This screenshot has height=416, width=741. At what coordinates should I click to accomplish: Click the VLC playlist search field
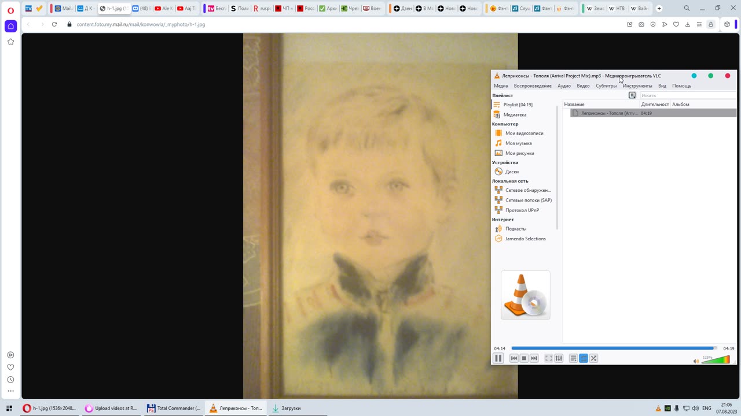pos(688,95)
